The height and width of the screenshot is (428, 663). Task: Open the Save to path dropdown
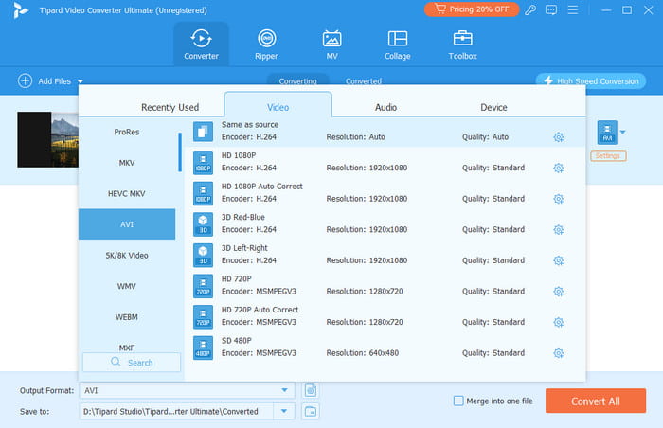point(284,411)
